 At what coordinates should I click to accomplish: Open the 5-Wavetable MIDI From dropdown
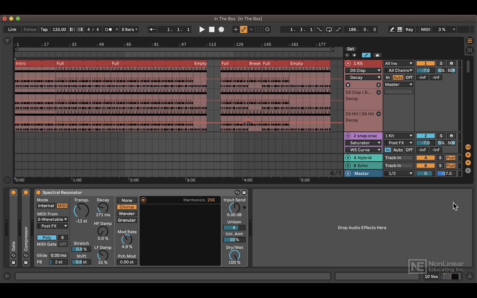coord(52,219)
